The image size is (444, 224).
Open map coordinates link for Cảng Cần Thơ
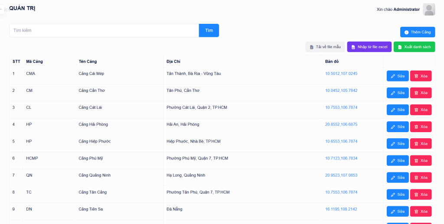[341, 91]
